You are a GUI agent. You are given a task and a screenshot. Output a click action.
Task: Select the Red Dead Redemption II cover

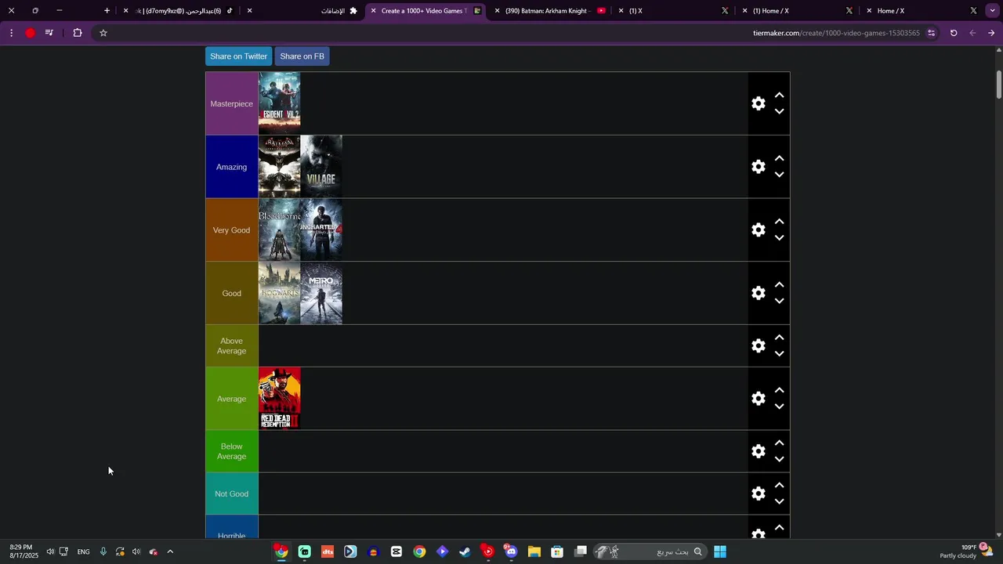pos(280,399)
